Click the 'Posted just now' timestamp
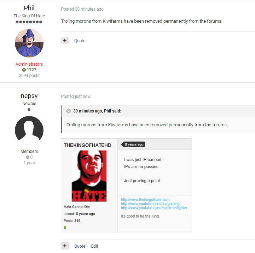Viewport: 255px width, 253px height. coord(76,97)
